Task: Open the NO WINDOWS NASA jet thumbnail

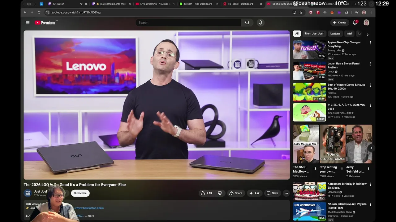Action: pos(309,211)
